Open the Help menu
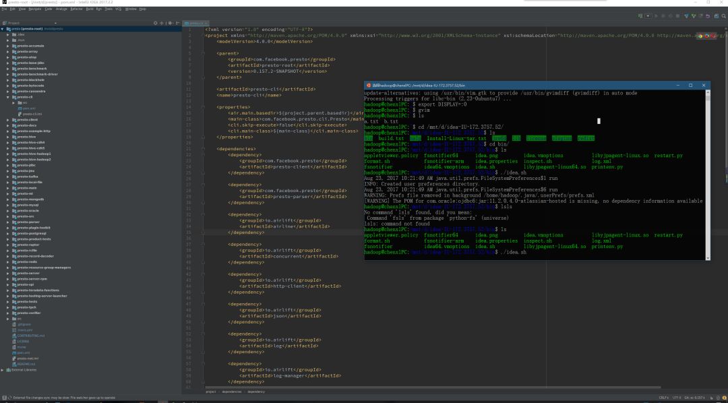Image resolution: width=728 pixels, height=403 pixels. point(142,9)
